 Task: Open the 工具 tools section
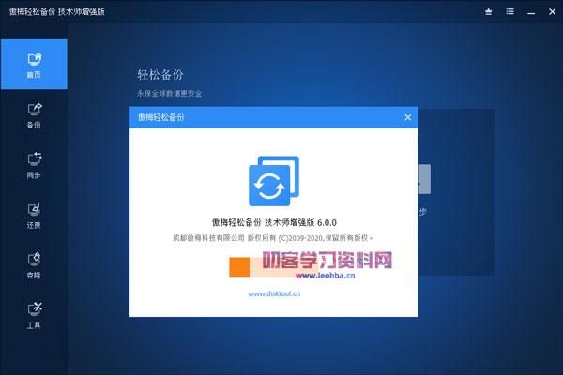pyautogui.click(x=34, y=315)
